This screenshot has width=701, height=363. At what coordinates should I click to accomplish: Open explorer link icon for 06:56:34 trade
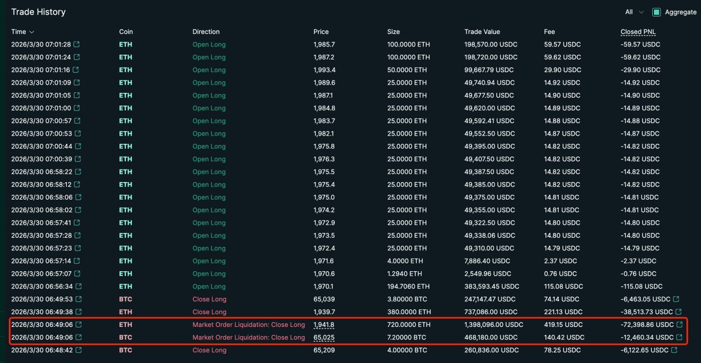coord(78,286)
